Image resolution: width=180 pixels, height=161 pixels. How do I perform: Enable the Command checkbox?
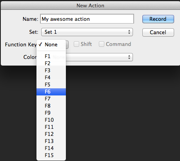coord(102,44)
